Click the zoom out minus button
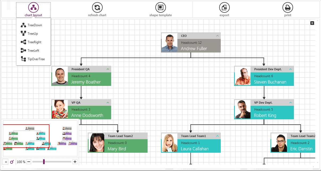 pyautogui.click(x=29, y=162)
